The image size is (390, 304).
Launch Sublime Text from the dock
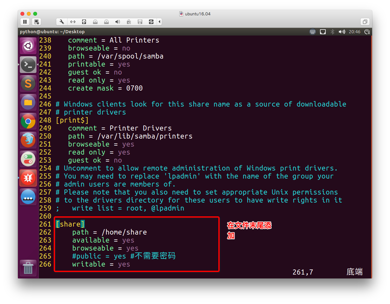(28, 84)
